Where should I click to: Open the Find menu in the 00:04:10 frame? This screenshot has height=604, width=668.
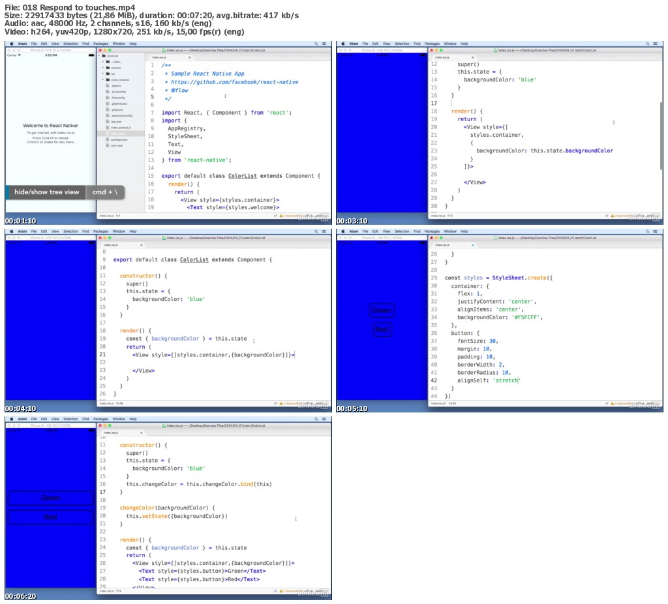click(85, 231)
